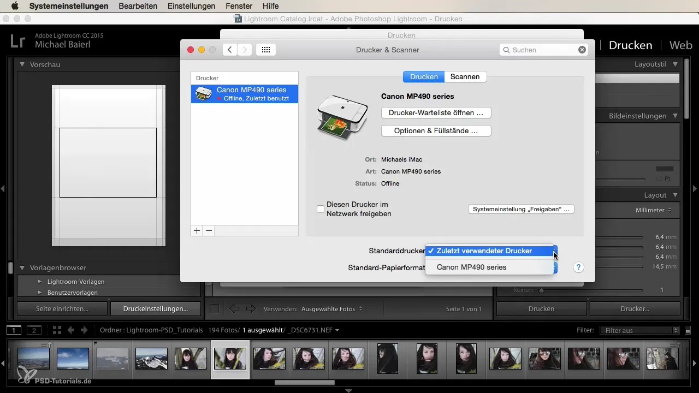Open grid view from filmstrip bar
699x393 pixels.
point(57,330)
